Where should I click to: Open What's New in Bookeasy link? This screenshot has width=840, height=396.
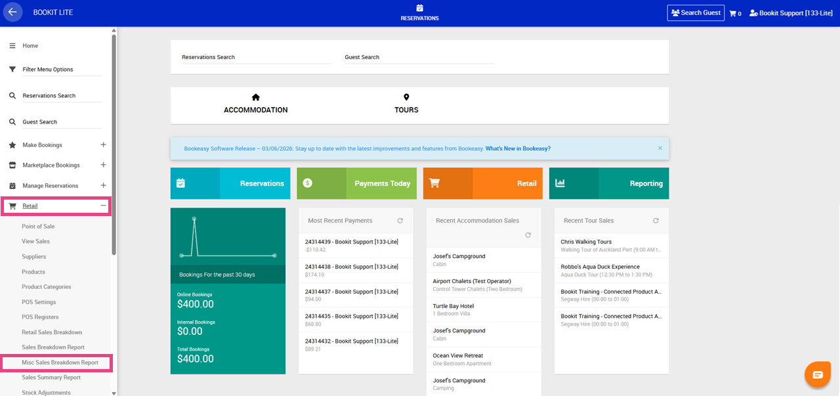coord(518,149)
